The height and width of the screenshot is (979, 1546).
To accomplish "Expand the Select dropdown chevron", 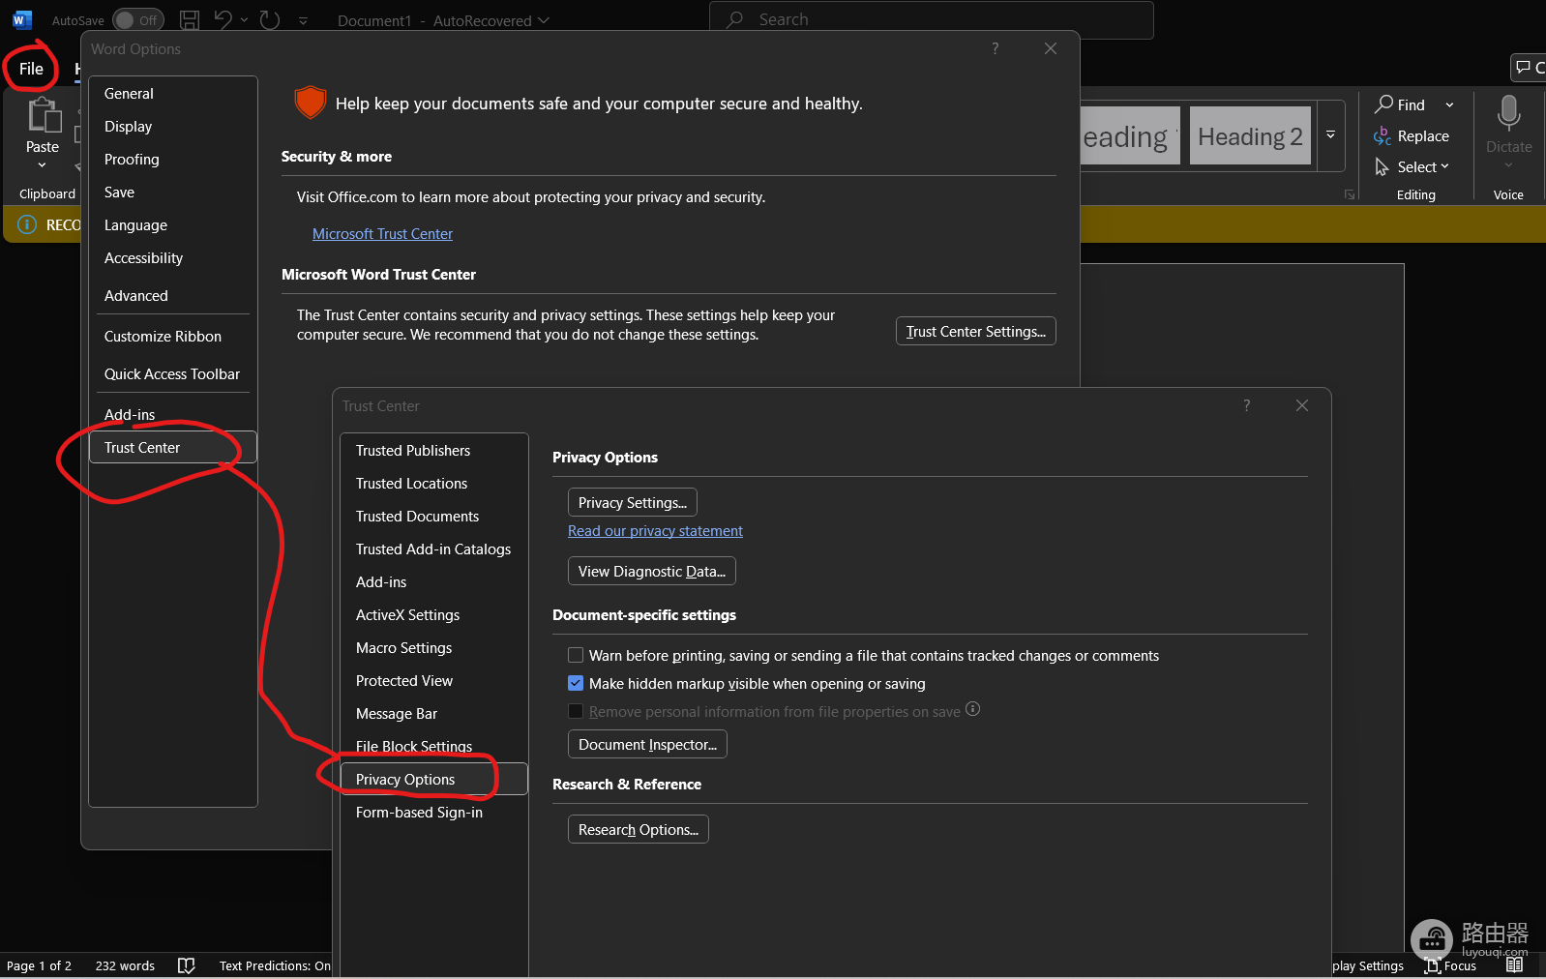I will pos(1445,166).
